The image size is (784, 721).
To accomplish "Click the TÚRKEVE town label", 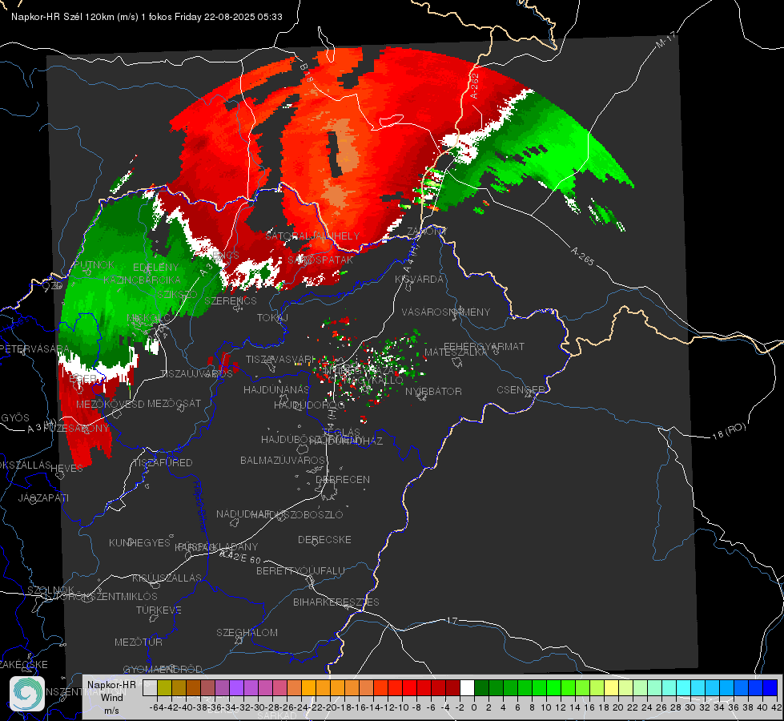I will coord(159,610).
